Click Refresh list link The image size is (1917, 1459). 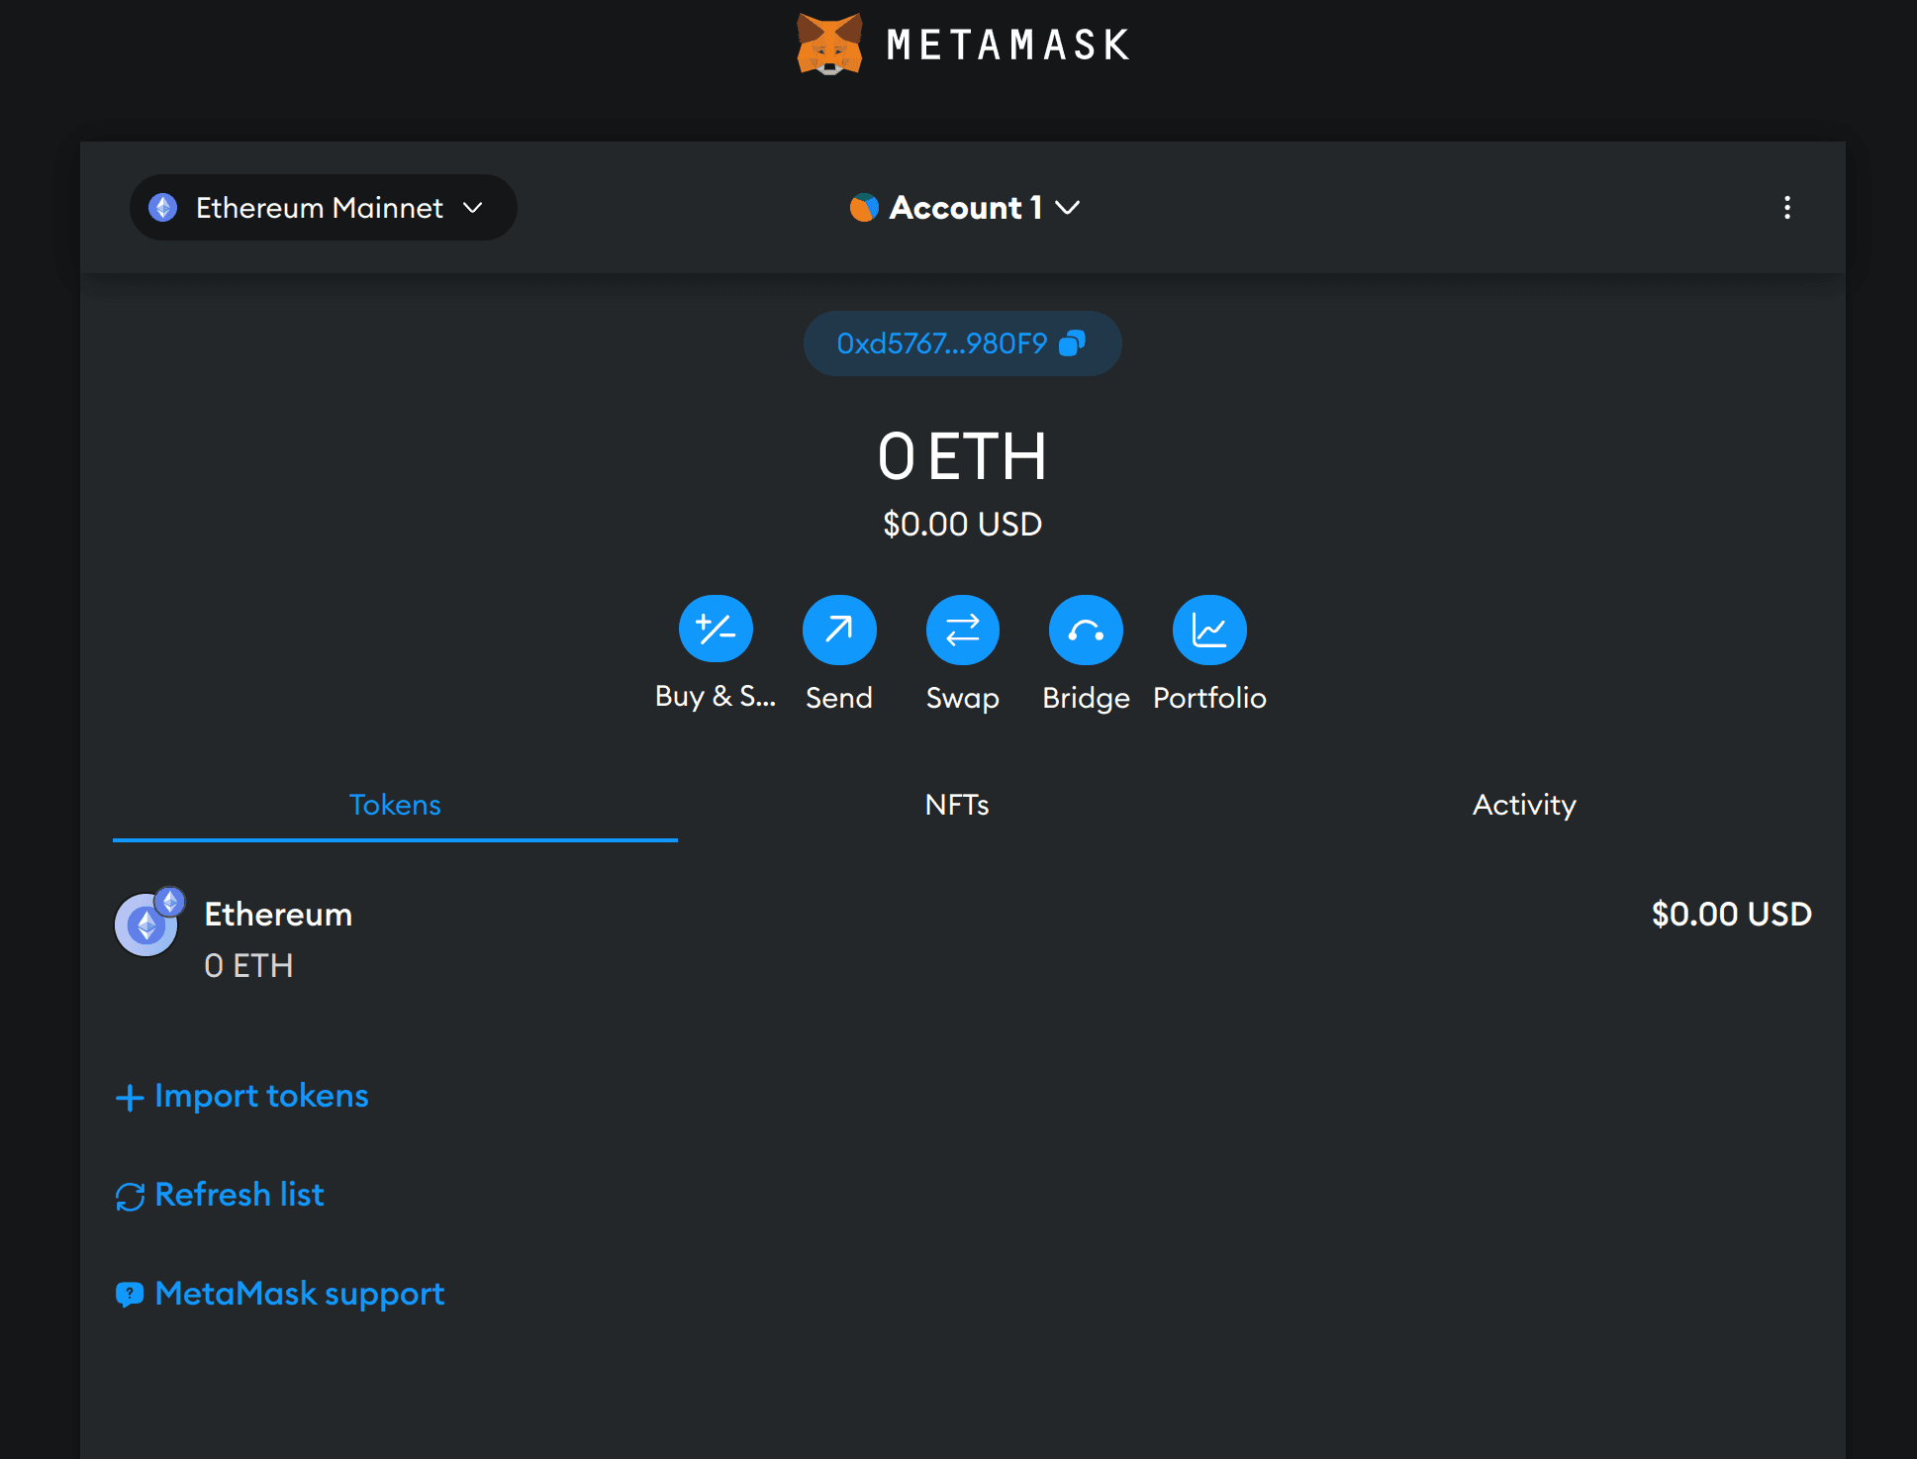tap(220, 1195)
